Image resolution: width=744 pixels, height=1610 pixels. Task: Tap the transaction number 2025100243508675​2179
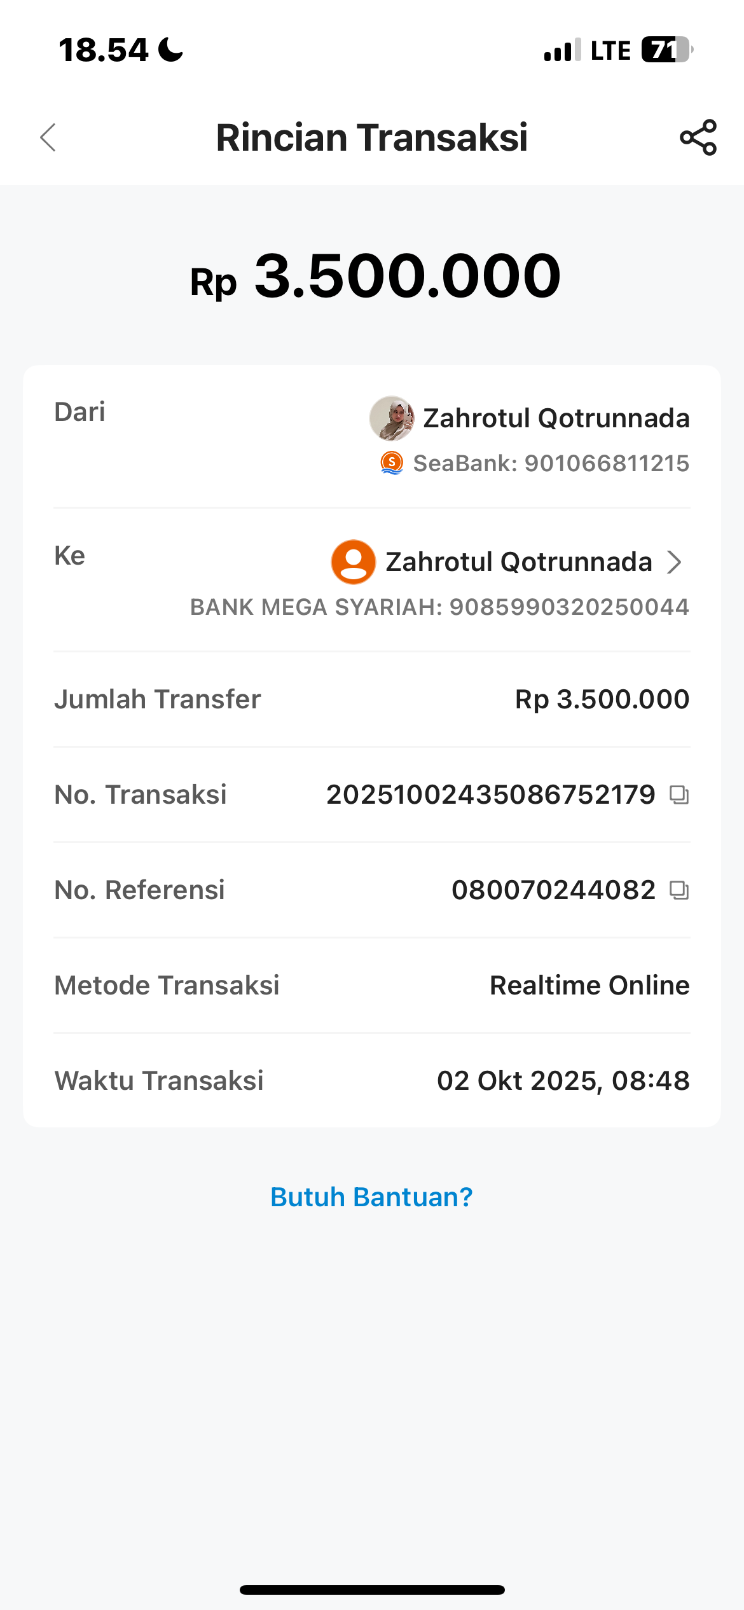[491, 795]
